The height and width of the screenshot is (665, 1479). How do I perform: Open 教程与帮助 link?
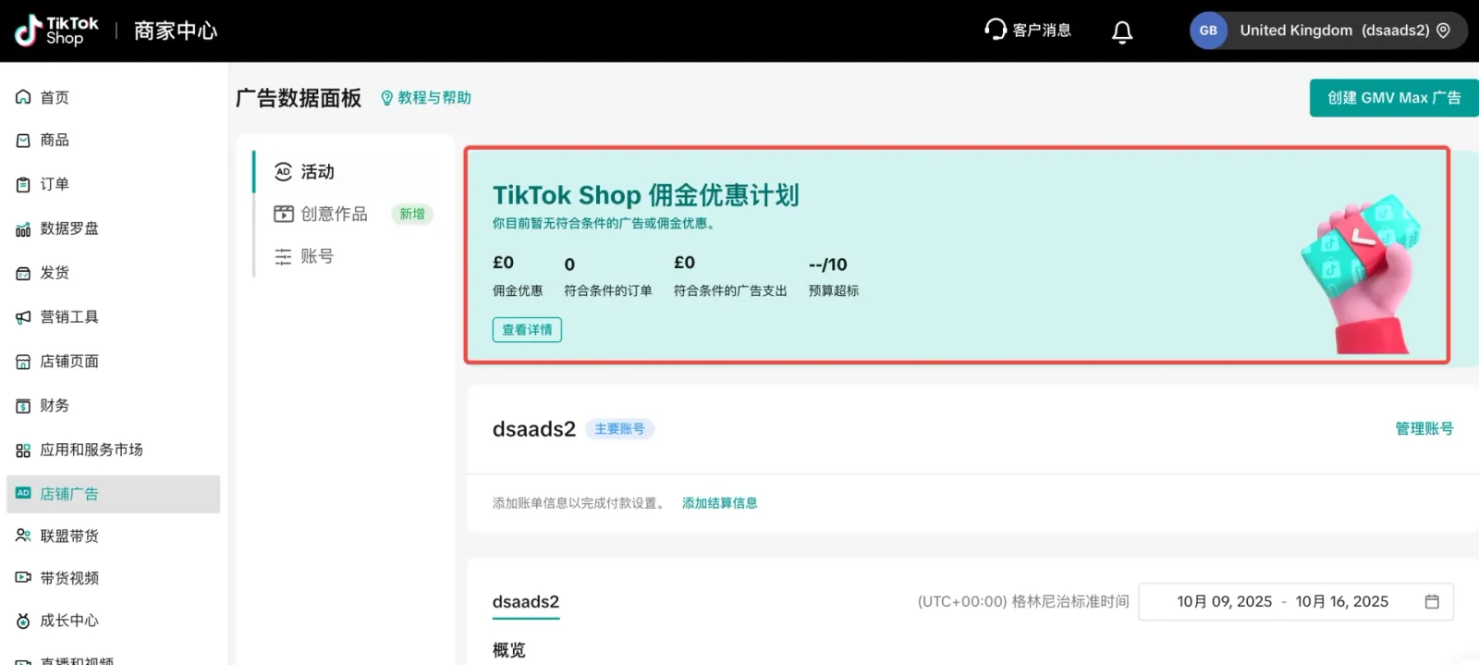click(x=426, y=98)
